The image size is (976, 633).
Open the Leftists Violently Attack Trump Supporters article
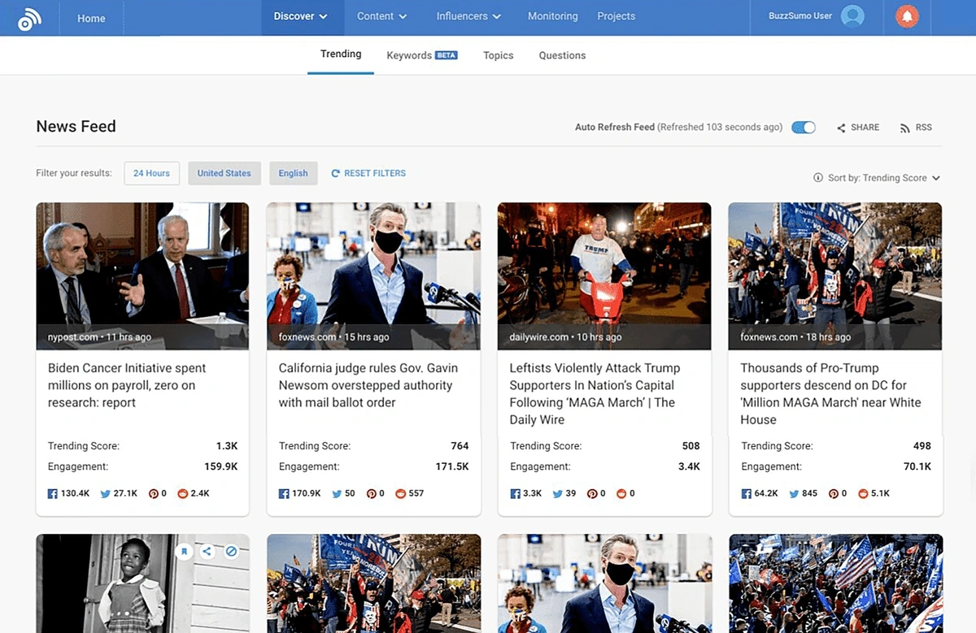tap(595, 394)
